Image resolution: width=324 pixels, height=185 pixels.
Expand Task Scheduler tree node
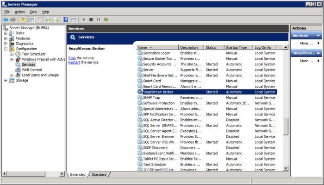pyautogui.click(x=12, y=54)
